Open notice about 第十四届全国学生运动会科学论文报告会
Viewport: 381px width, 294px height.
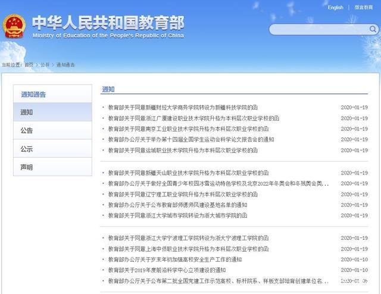click(x=191, y=139)
